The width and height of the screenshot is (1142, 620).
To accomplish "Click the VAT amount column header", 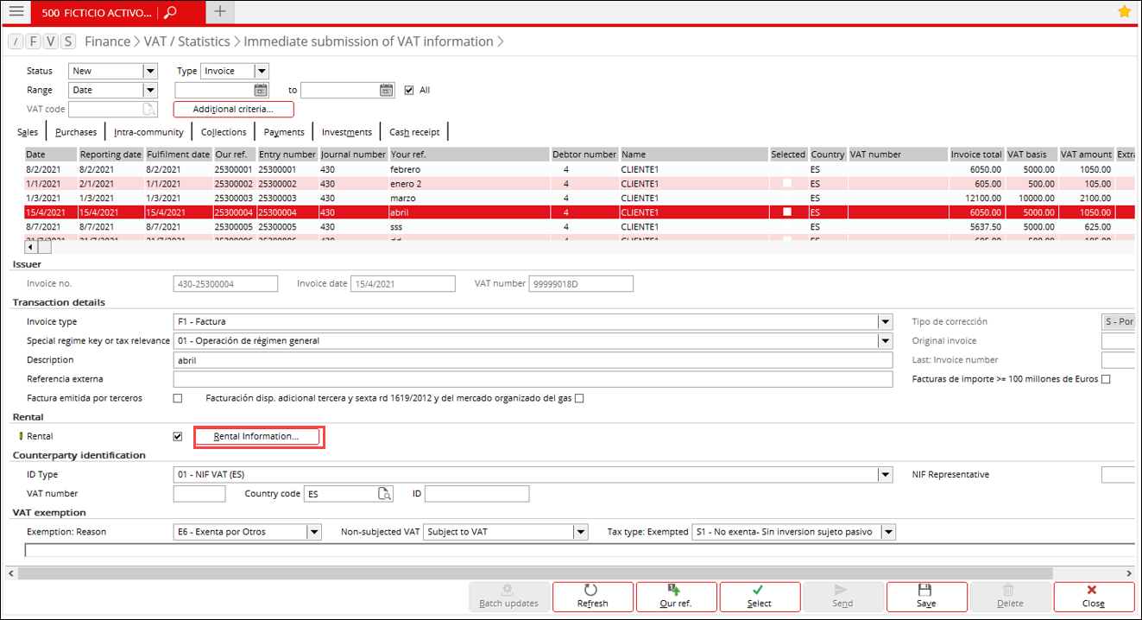I will 1087,155.
